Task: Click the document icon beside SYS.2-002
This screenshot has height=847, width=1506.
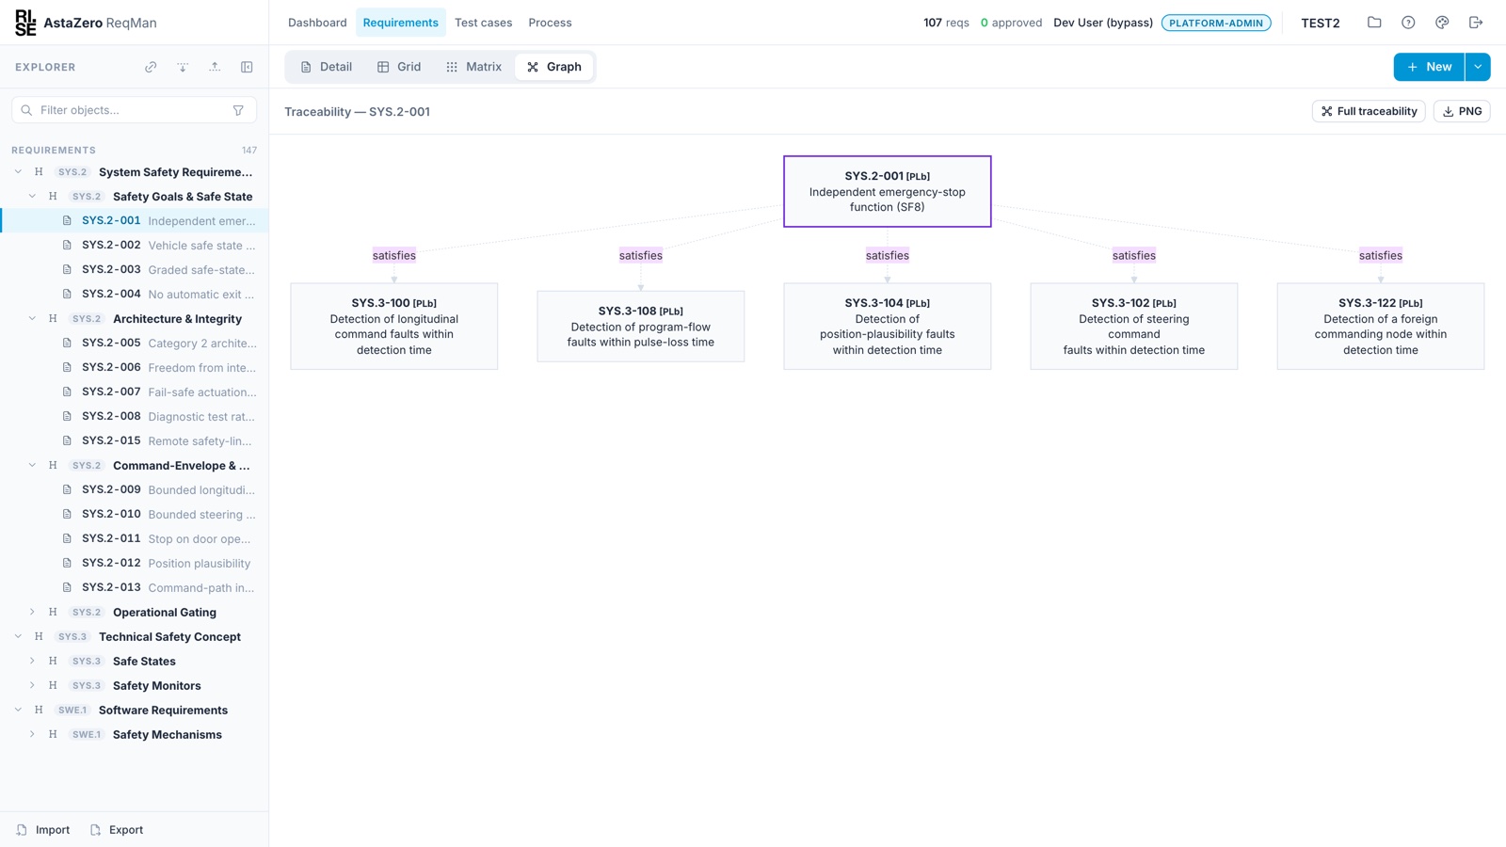Action: (67, 245)
